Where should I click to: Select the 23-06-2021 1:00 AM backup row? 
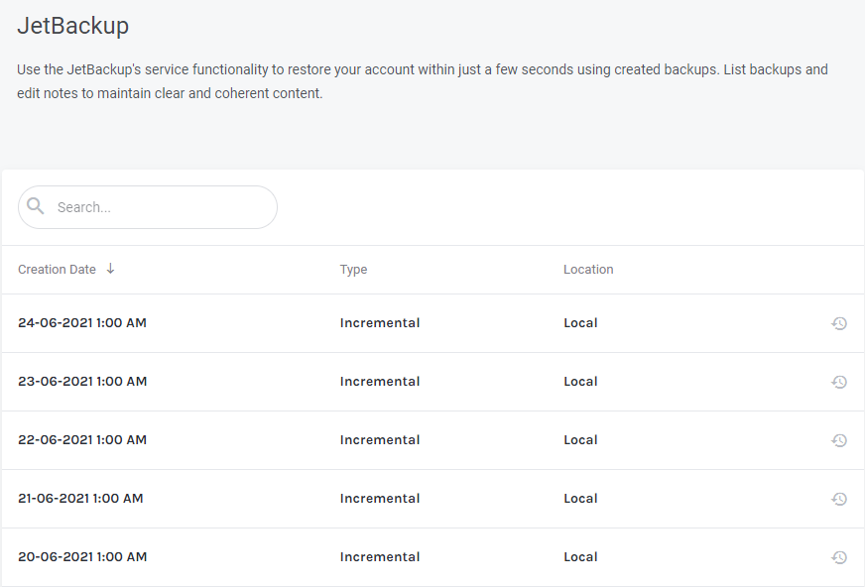coord(82,382)
